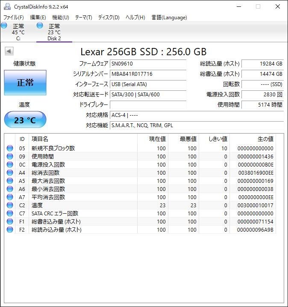Click the 対応規格 field showing ACS-4
The image size is (288, 307).
coord(197,115)
